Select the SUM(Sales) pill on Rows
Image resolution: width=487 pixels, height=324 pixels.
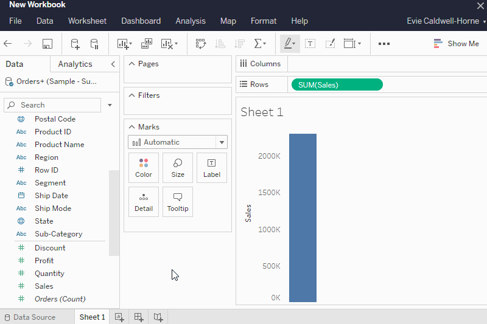click(337, 84)
